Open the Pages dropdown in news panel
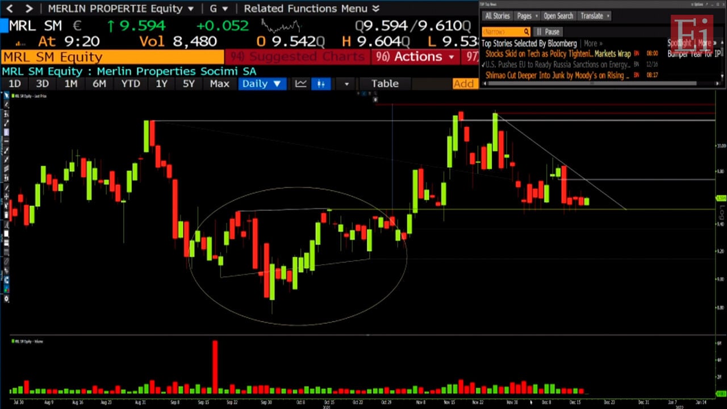The width and height of the screenshot is (727, 409). click(527, 16)
